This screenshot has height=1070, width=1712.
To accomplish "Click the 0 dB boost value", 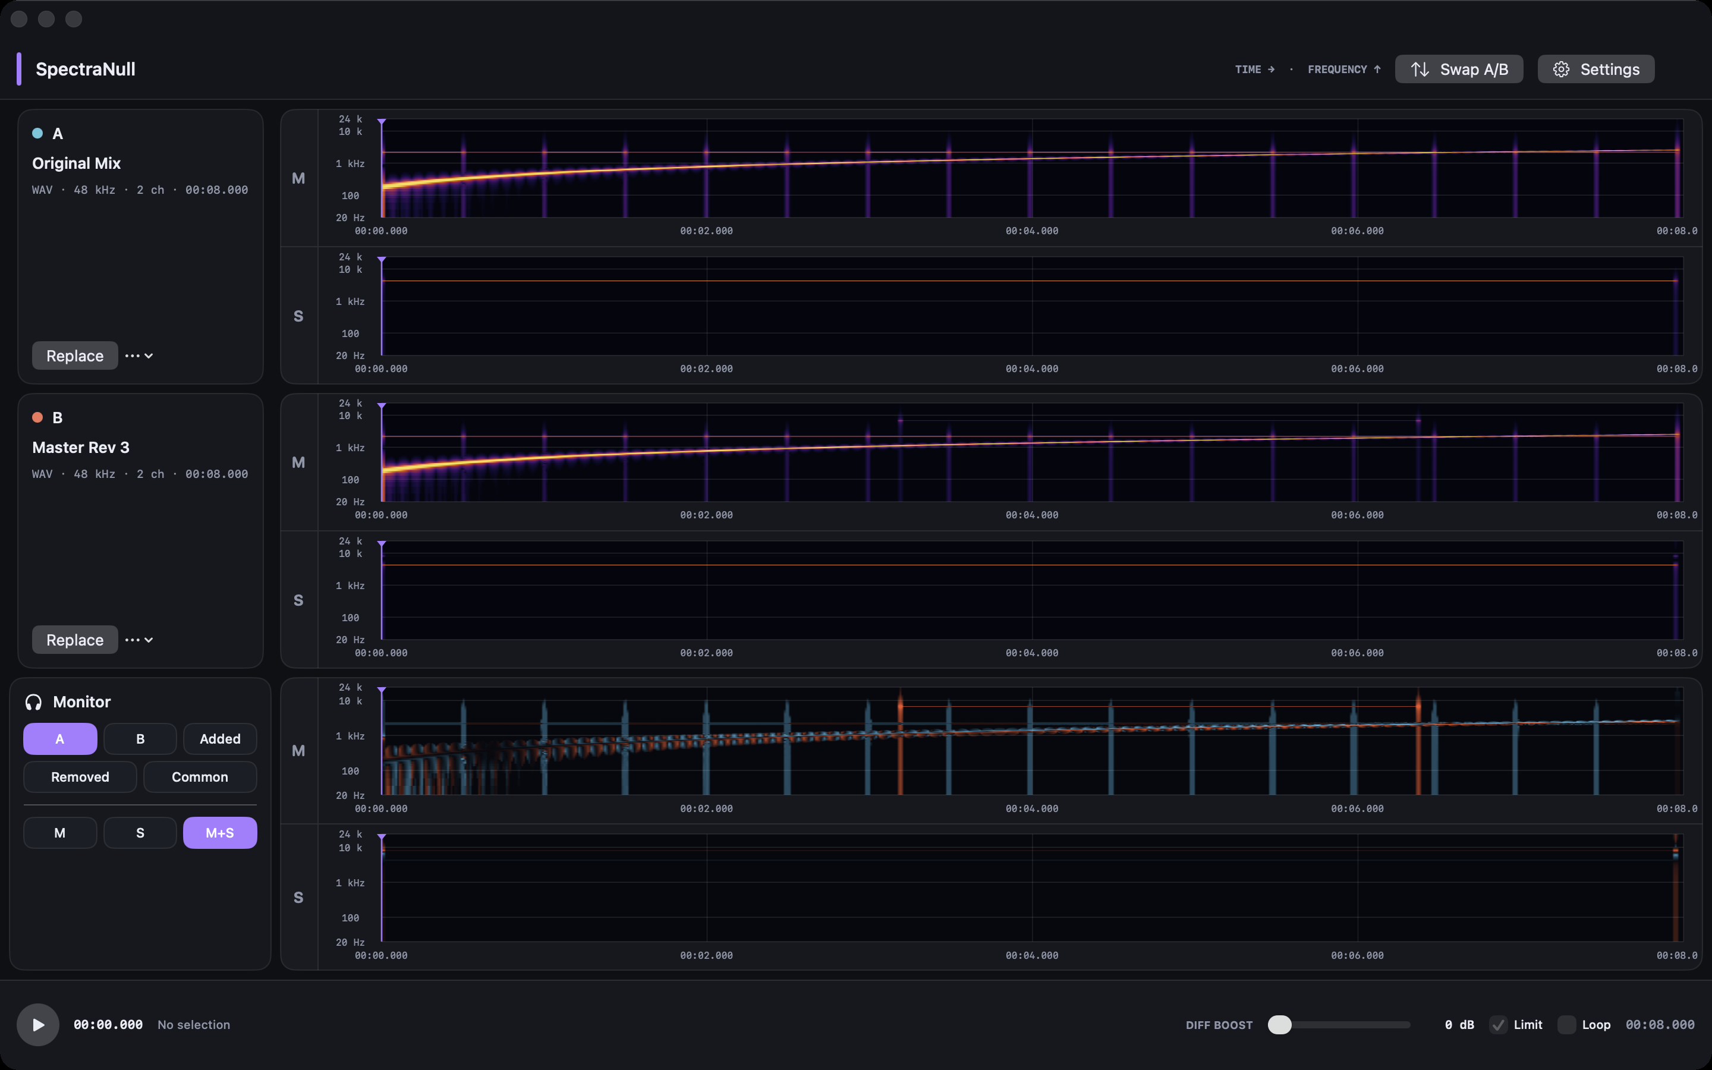I will [x=1459, y=1025].
